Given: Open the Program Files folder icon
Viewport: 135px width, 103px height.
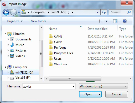Looking at the screenshot, I should 51,53.
